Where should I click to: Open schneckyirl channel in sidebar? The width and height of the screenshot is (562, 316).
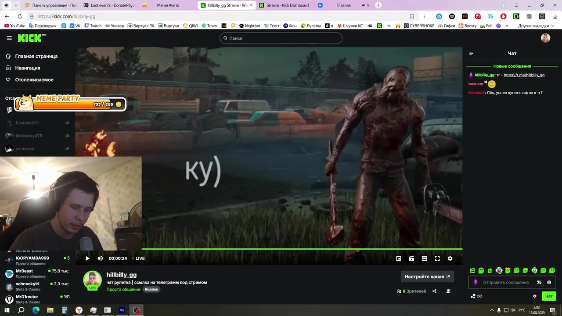pos(37,286)
